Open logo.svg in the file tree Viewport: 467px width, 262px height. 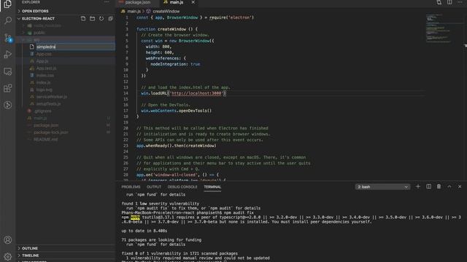coord(44,90)
